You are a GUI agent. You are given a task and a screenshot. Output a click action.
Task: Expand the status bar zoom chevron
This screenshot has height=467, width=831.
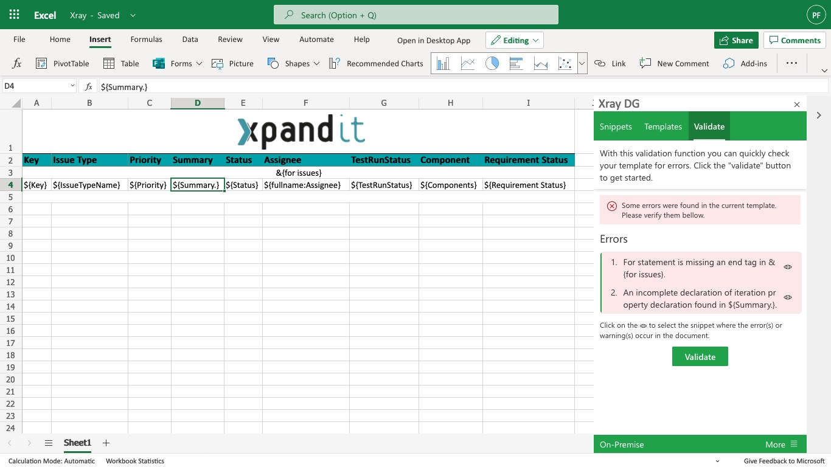717,462
